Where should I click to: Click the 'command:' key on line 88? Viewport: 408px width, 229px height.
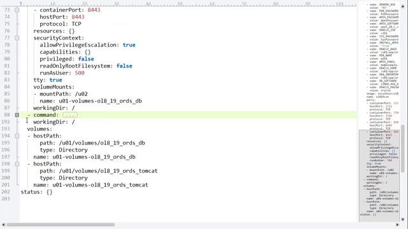click(x=46, y=114)
